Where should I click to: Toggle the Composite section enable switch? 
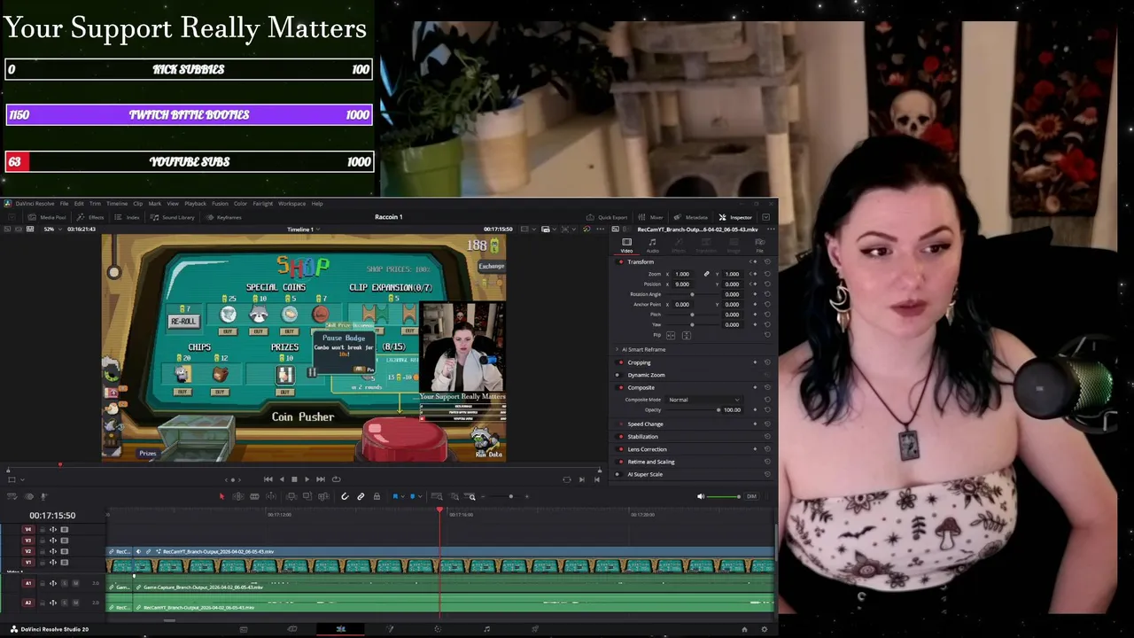pos(620,387)
